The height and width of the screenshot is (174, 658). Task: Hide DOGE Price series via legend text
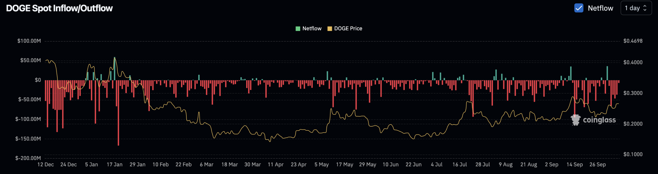click(348, 28)
